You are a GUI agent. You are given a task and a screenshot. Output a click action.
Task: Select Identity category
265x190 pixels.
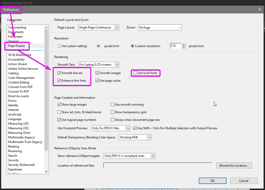(13, 105)
